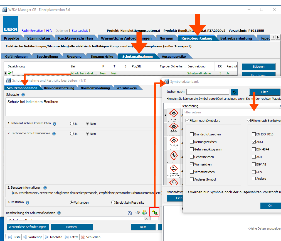Open the Startcockpit link

80,31
